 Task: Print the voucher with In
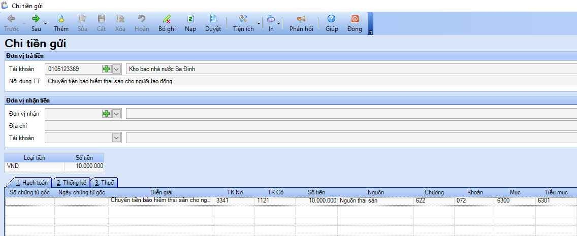[271, 23]
